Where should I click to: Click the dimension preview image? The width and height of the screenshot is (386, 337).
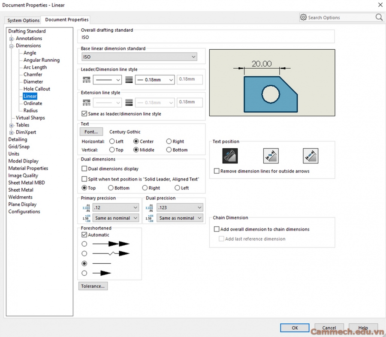click(272, 83)
